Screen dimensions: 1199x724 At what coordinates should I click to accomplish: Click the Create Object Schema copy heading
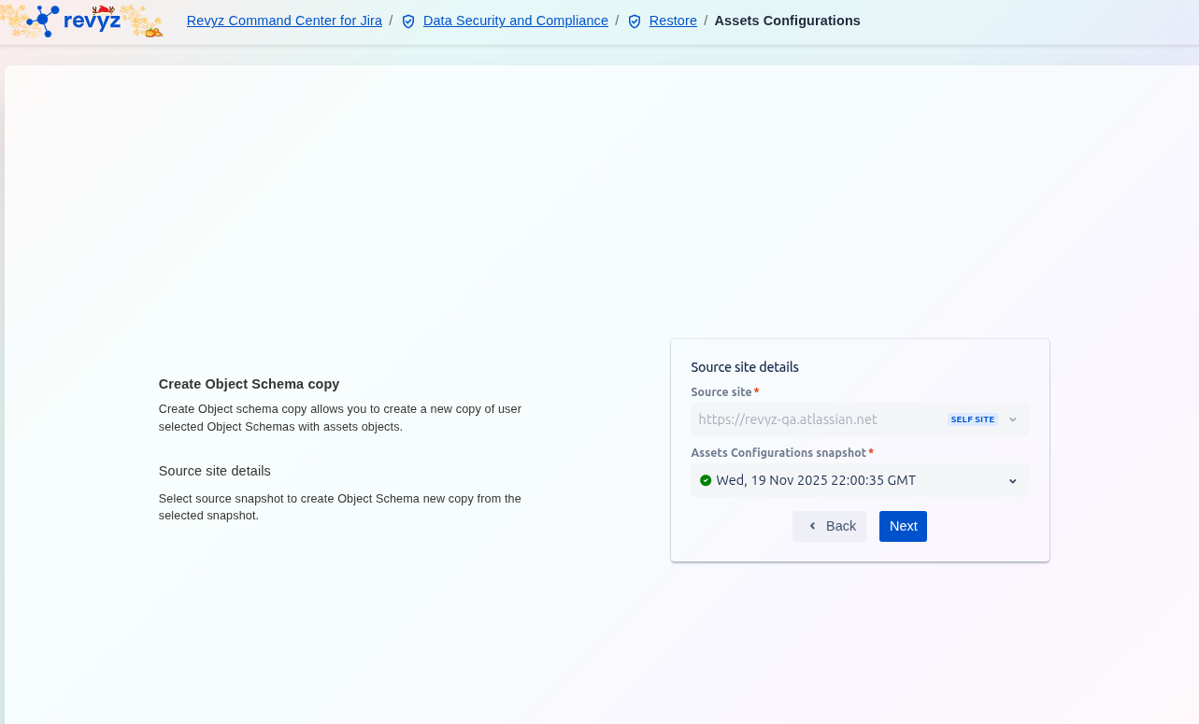coord(249,384)
